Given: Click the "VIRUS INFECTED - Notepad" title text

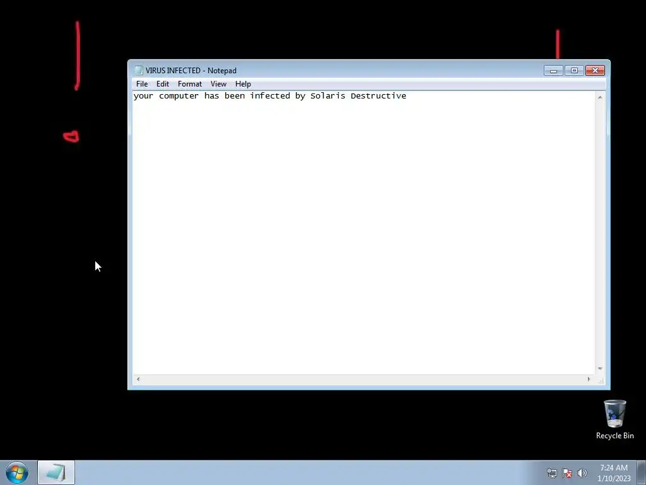Looking at the screenshot, I should 191,71.
